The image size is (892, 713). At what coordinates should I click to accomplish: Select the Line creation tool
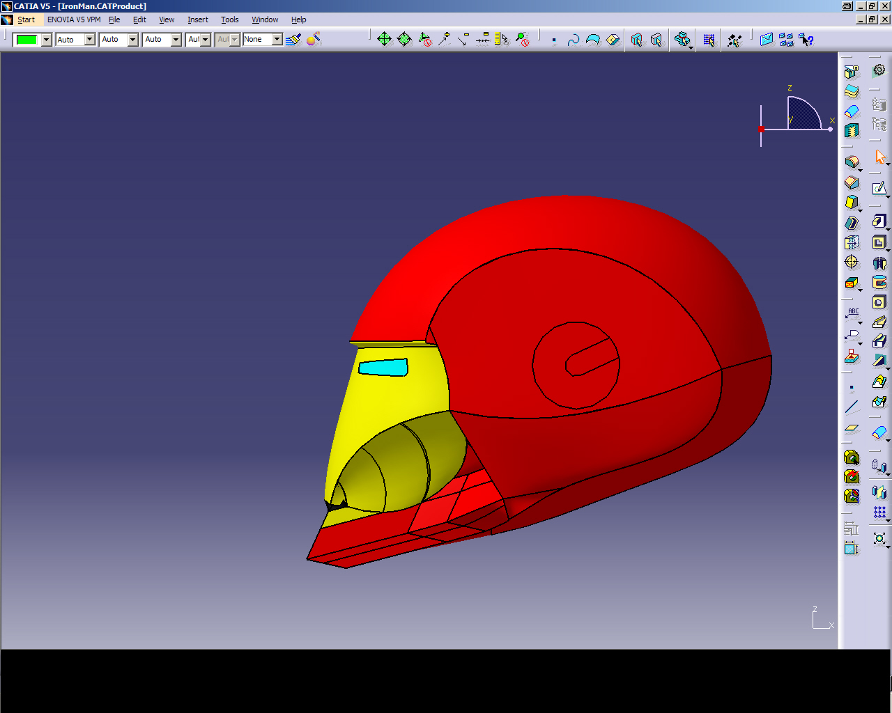point(852,407)
